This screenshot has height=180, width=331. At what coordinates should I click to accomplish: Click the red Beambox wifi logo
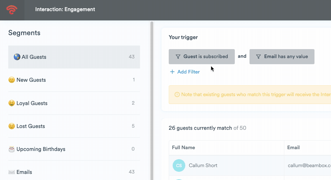click(x=12, y=10)
